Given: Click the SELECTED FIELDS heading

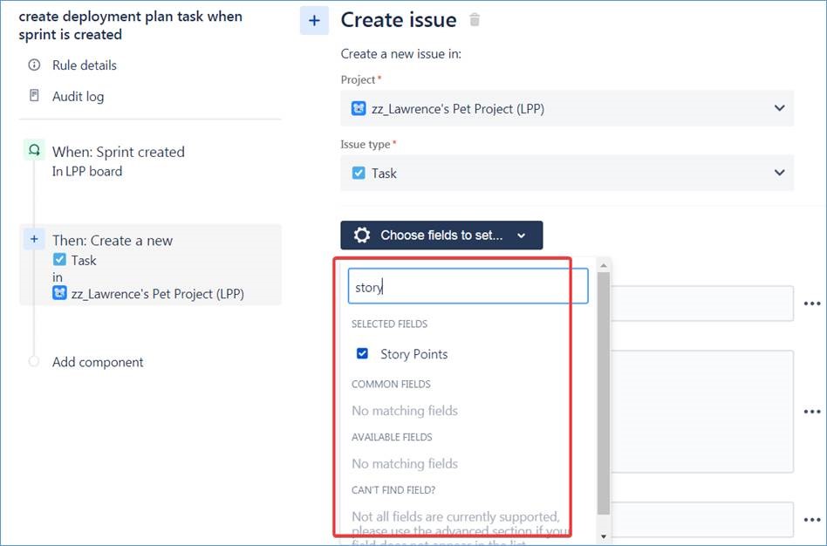Looking at the screenshot, I should point(389,324).
